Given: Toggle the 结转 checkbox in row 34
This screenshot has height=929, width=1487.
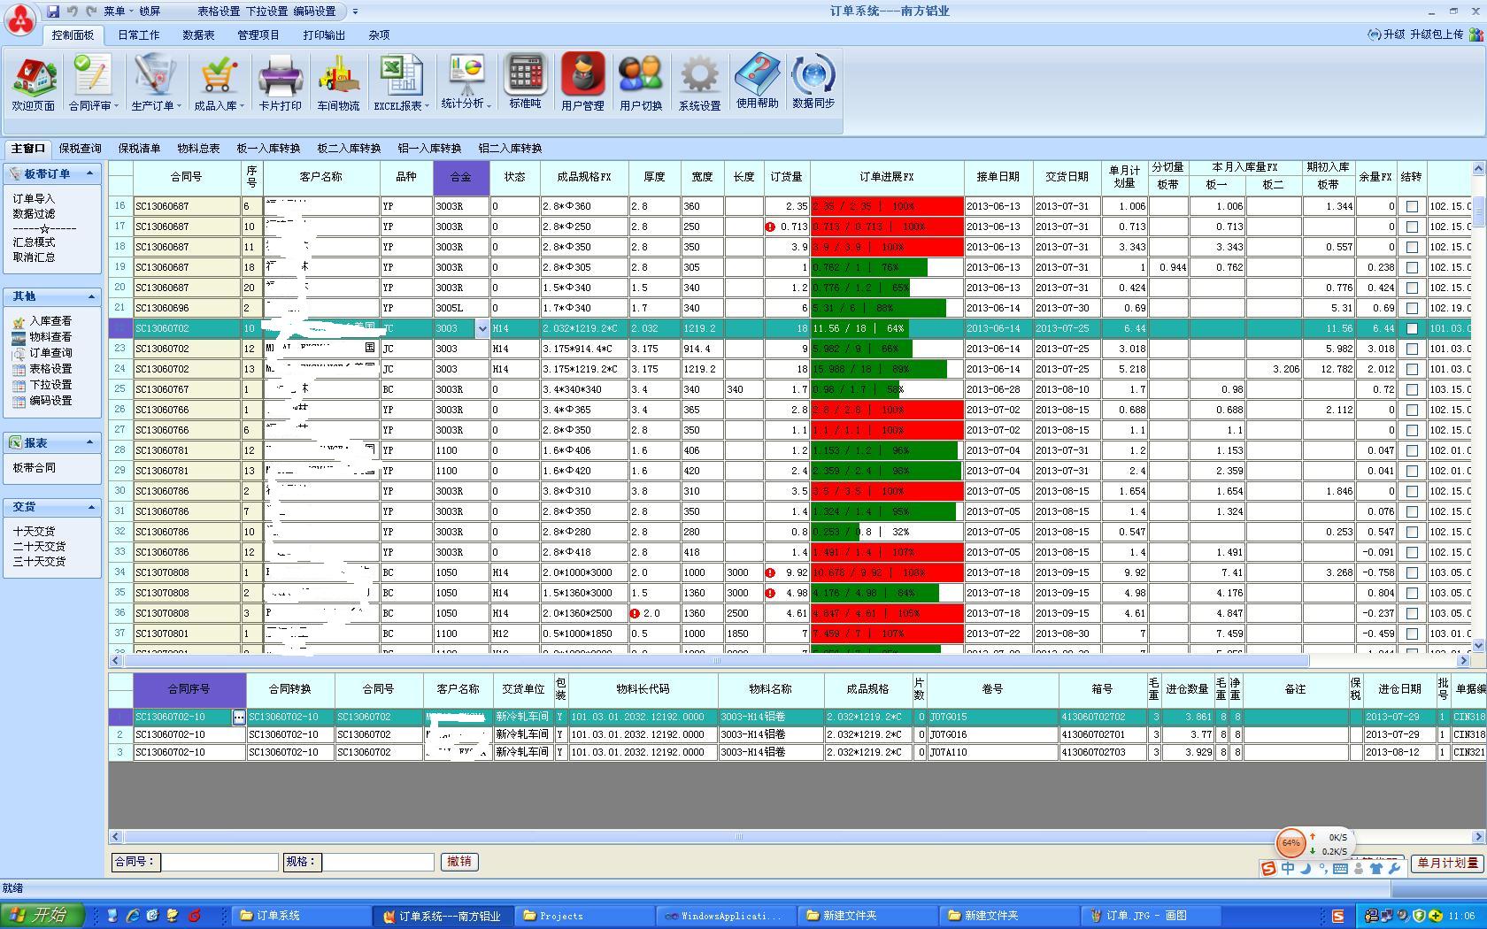Looking at the screenshot, I should 1412,572.
